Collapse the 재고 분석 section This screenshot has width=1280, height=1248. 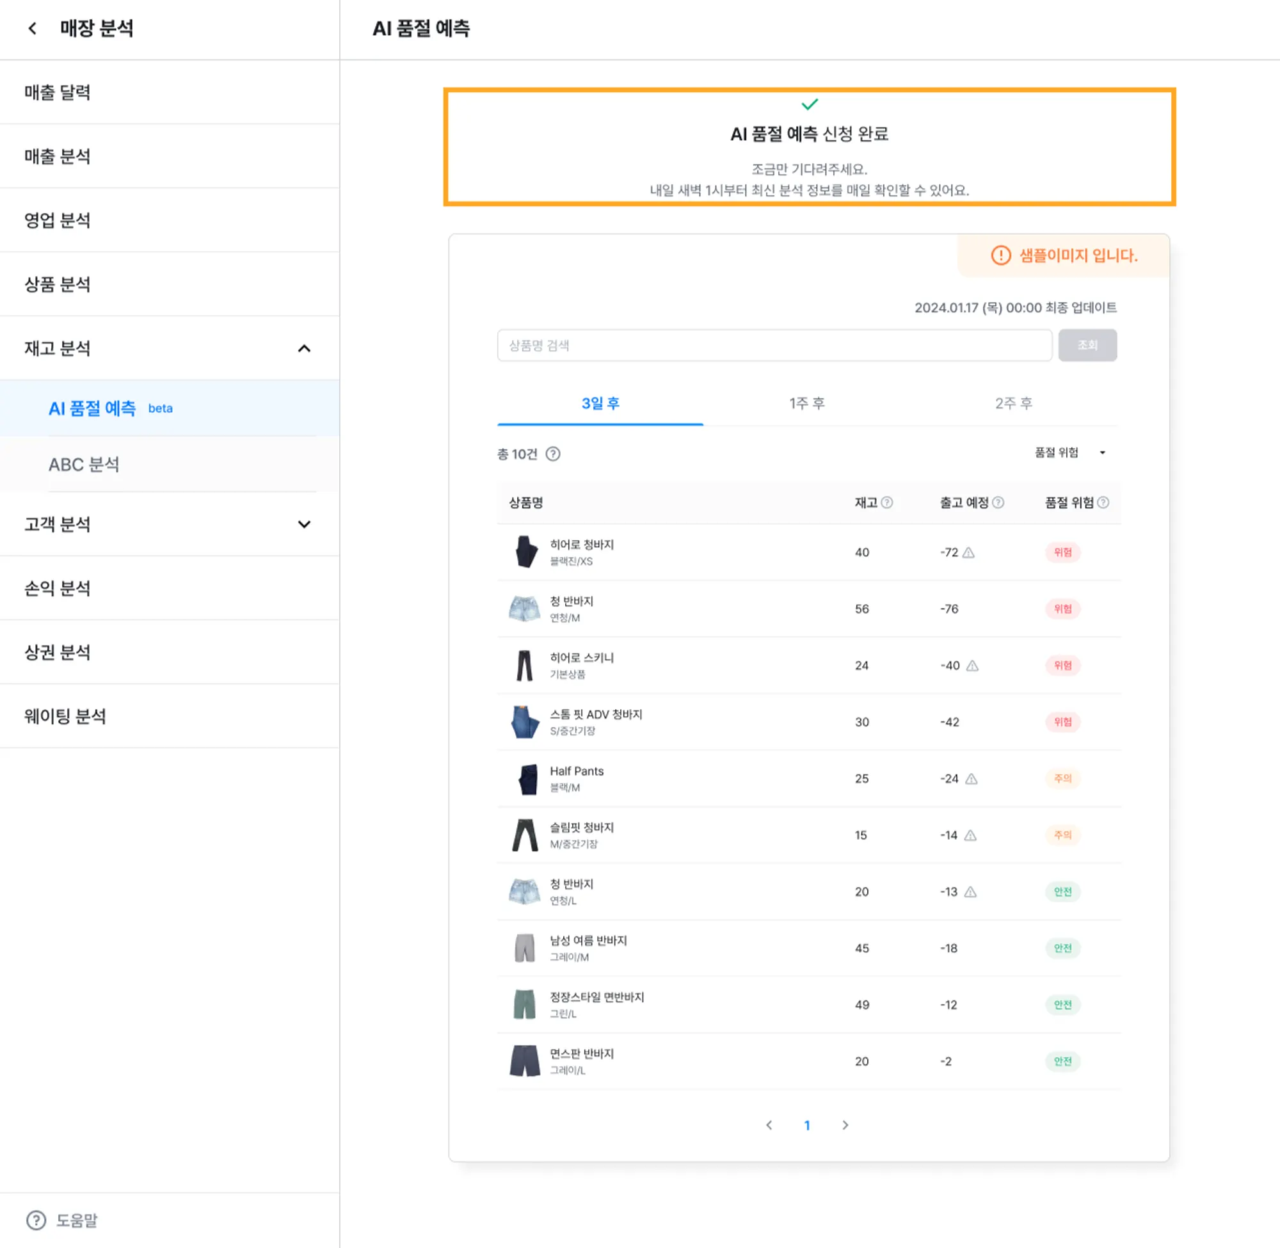click(x=303, y=348)
